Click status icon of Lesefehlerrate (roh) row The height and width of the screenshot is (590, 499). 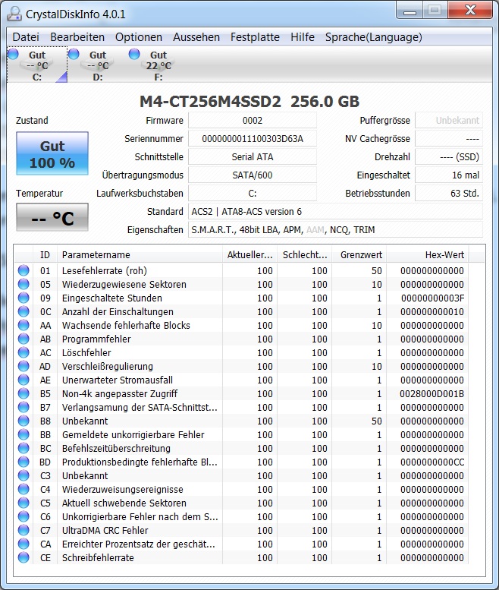tap(24, 270)
